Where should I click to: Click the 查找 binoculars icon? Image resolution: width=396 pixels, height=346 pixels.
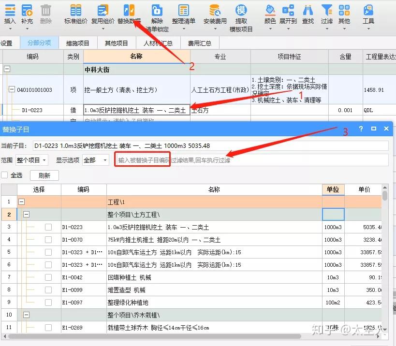click(308, 10)
